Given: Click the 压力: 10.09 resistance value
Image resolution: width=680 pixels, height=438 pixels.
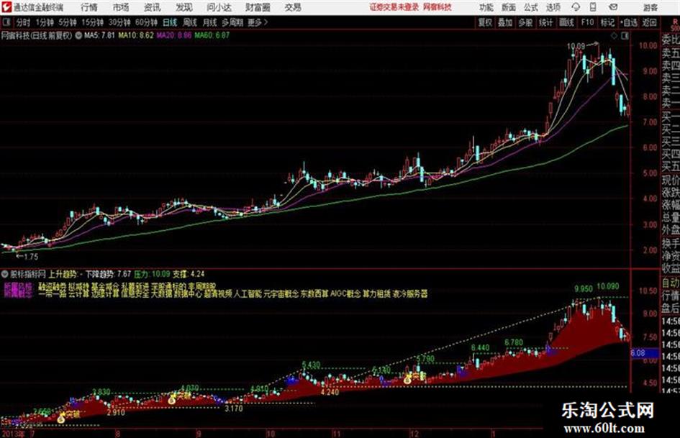Looking at the screenshot, I should [152, 274].
